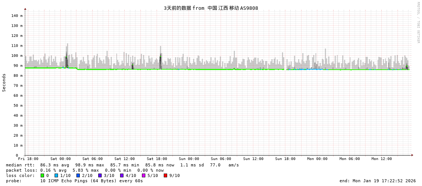Click the median rtt statistics line
This screenshot has height=186, width=422.
122,165
